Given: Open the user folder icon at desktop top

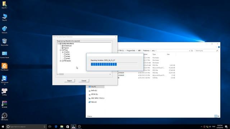Looking at the screenshot, I should [4, 5].
